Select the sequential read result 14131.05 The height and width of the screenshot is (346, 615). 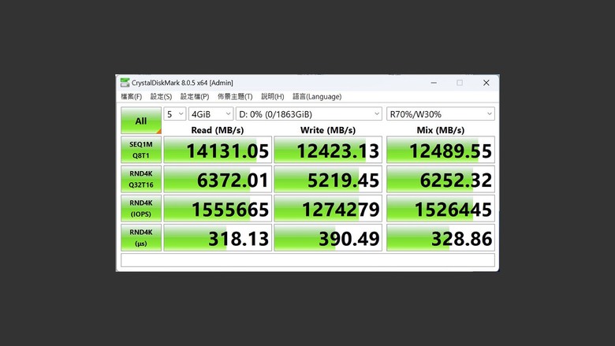(218, 150)
